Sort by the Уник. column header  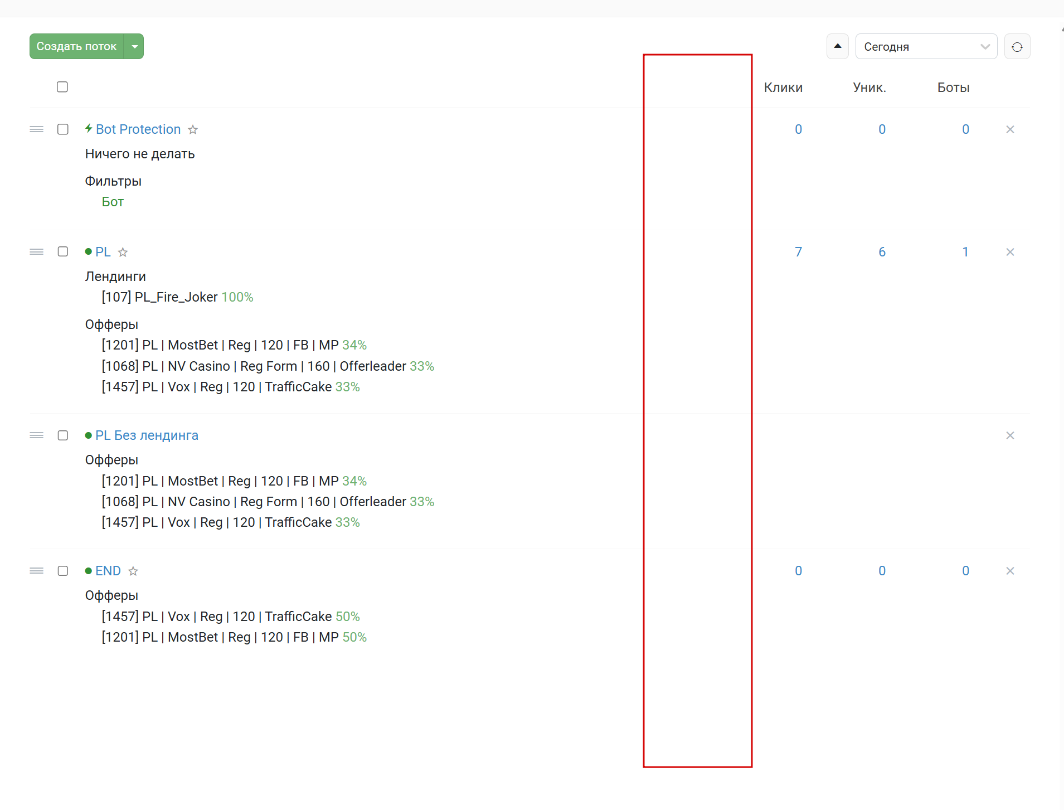pos(869,88)
